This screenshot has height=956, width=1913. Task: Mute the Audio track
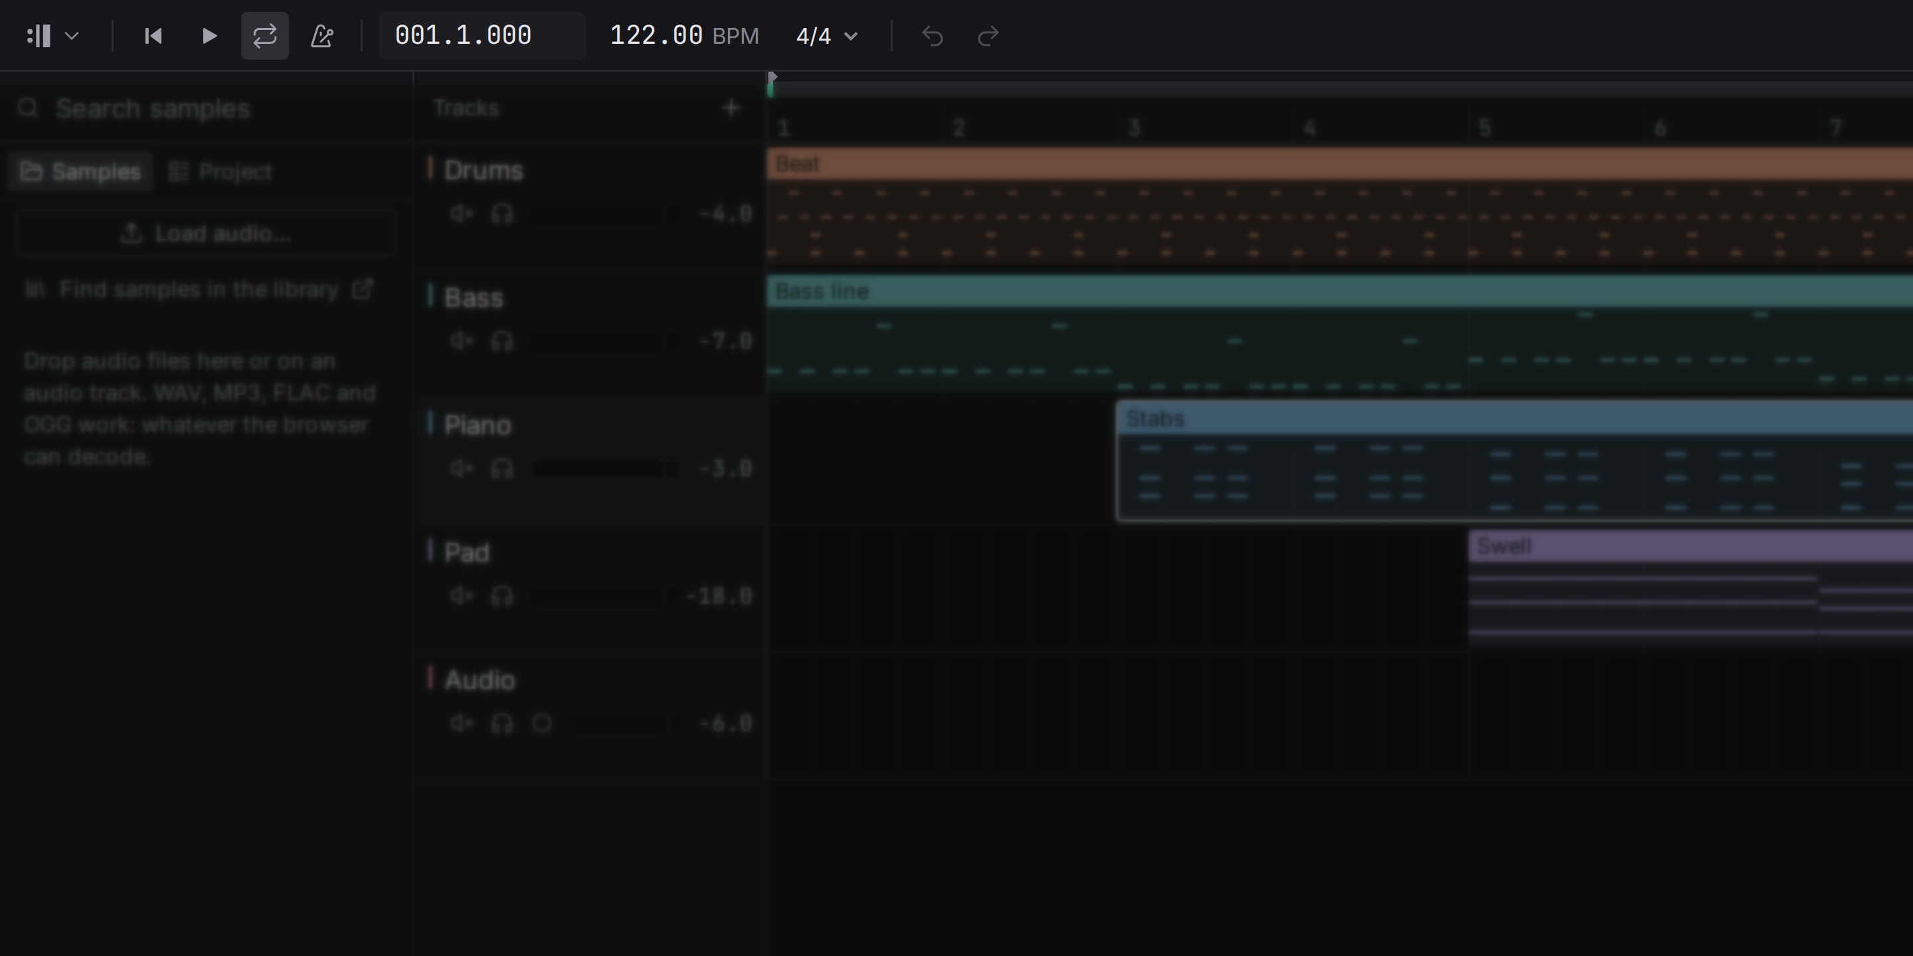coord(461,723)
